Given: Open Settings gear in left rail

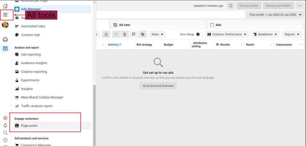Looking at the screenshot, I should (5, 118).
